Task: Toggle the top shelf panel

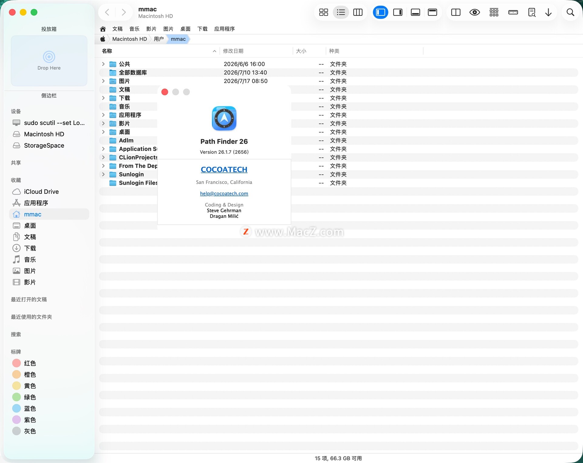Action: pyautogui.click(x=432, y=12)
